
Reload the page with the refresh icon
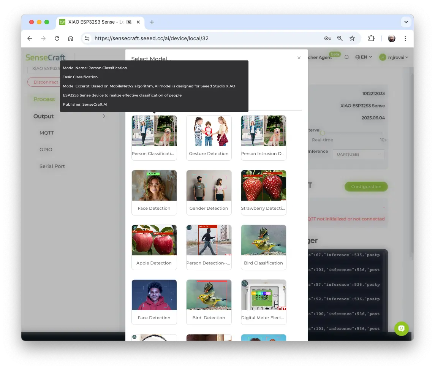click(x=57, y=38)
